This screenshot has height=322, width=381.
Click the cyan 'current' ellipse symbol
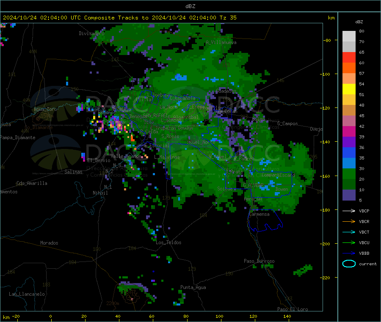tap(349, 264)
